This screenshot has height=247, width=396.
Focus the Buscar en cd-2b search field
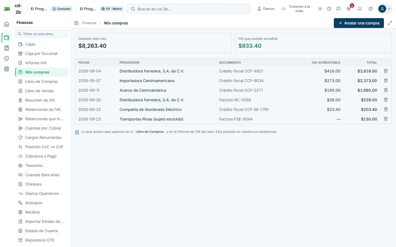tap(189, 9)
